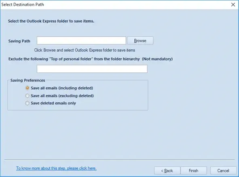Click the 'Select Destination Path' title text

coord(23,4)
